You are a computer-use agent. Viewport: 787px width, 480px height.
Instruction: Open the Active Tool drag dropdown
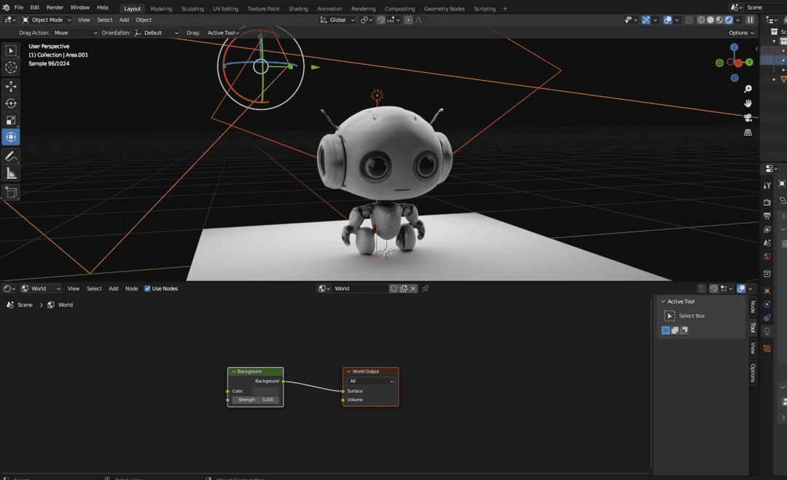(x=223, y=32)
